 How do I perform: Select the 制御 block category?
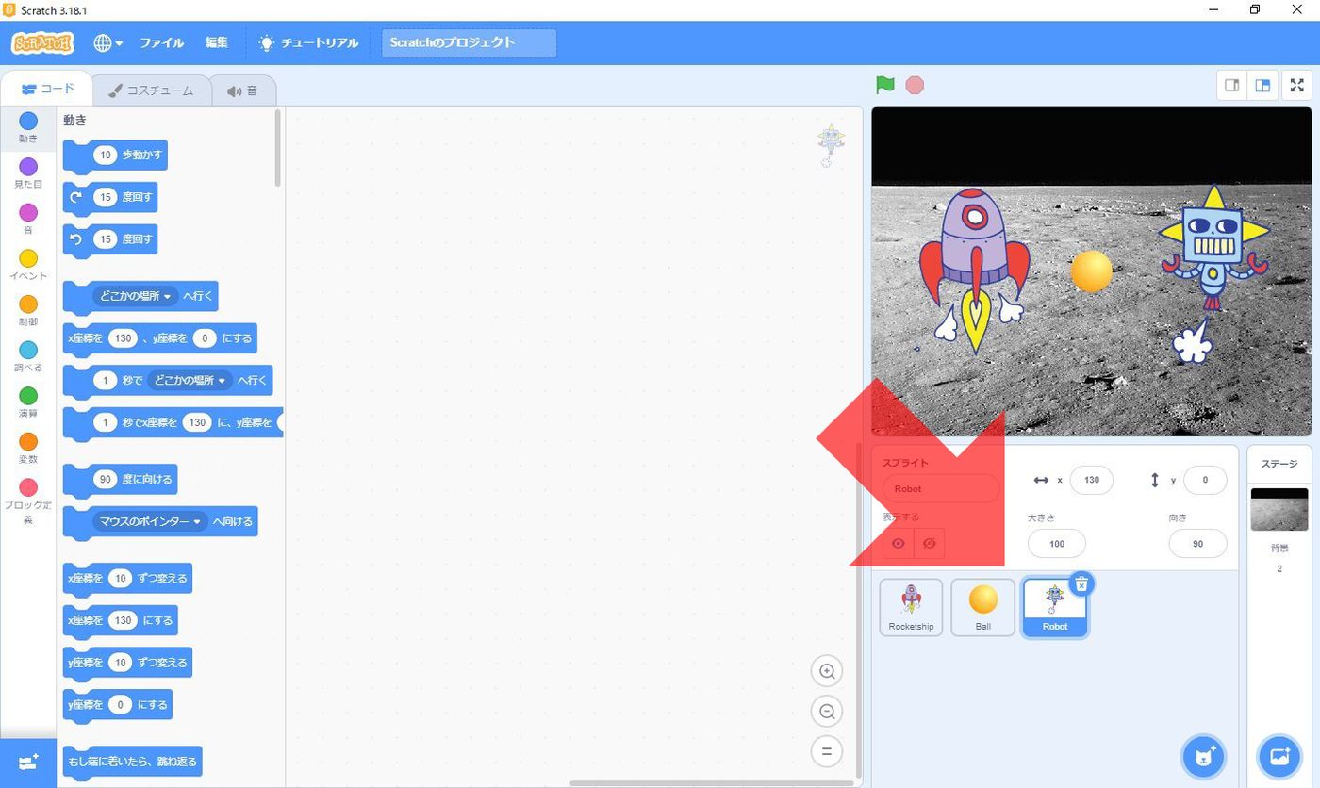(x=28, y=310)
